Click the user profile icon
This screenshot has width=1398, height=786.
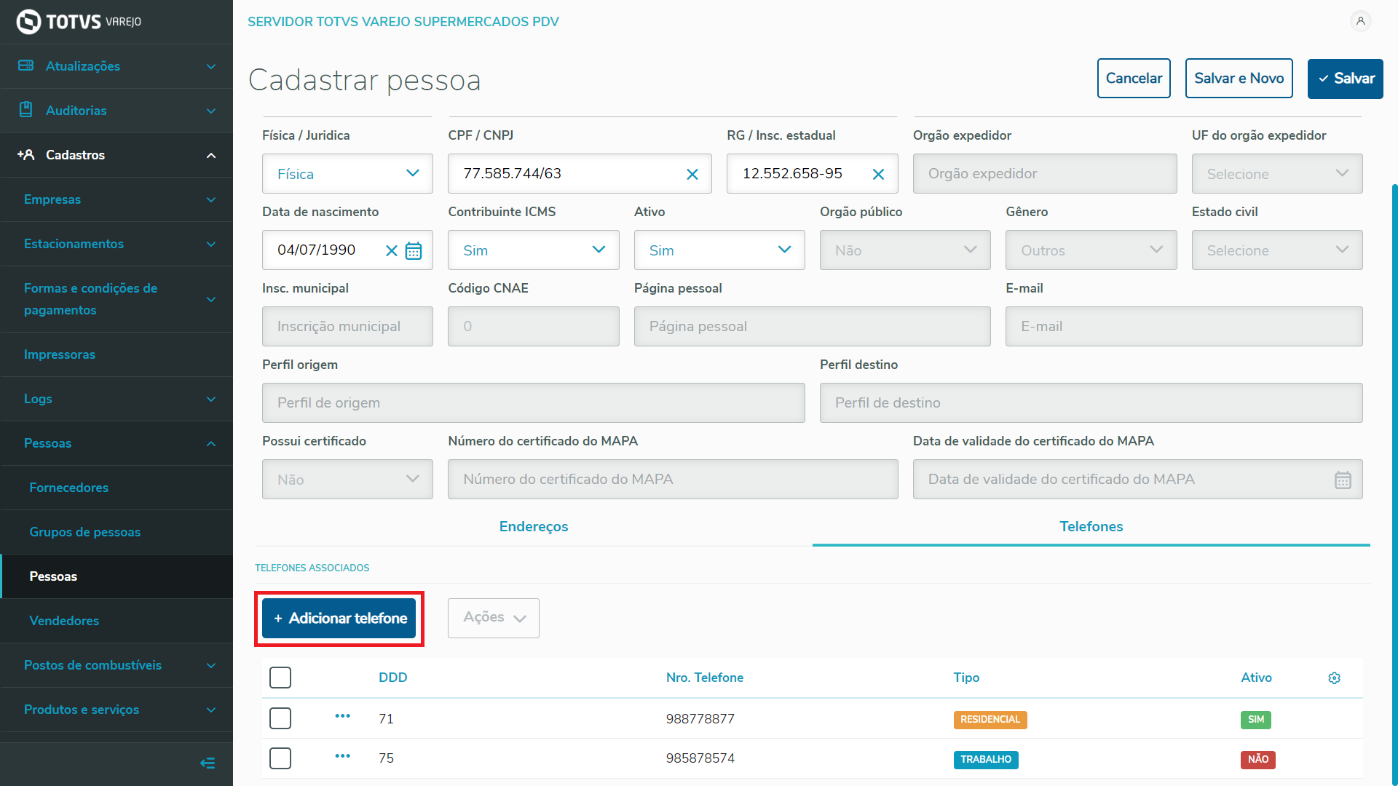[x=1360, y=21]
